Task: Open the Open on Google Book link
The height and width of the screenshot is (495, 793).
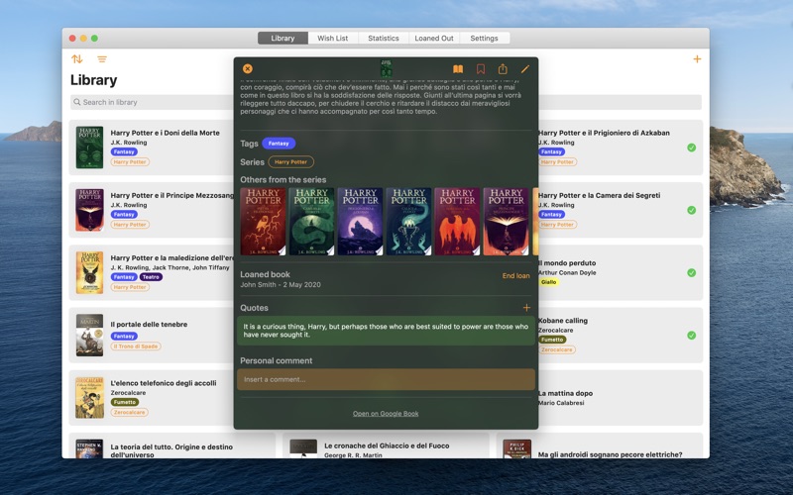Action: click(x=386, y=413)
